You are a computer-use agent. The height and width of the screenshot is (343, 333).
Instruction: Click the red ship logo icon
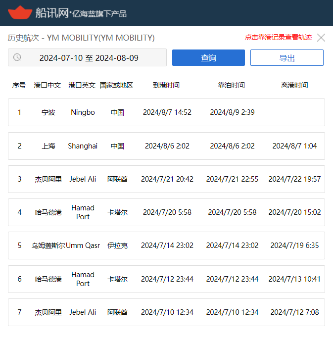[20, 13]
